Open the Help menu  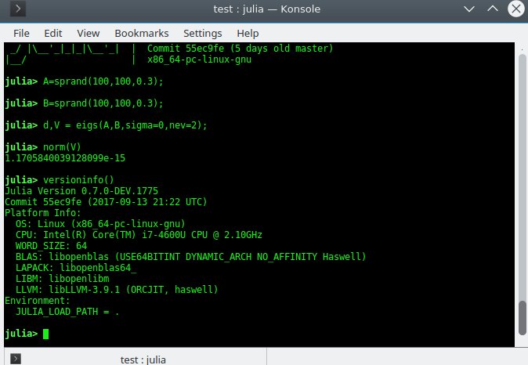248,34
